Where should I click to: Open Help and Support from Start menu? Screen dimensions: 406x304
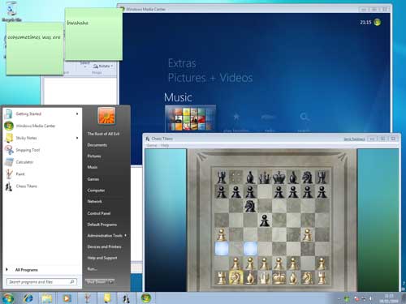(102, 258)
